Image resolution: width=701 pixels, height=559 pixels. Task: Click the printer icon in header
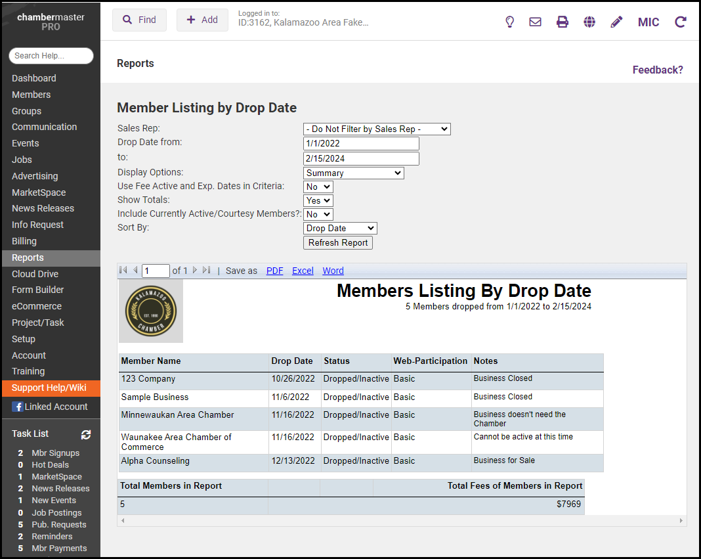coord(563,22)
